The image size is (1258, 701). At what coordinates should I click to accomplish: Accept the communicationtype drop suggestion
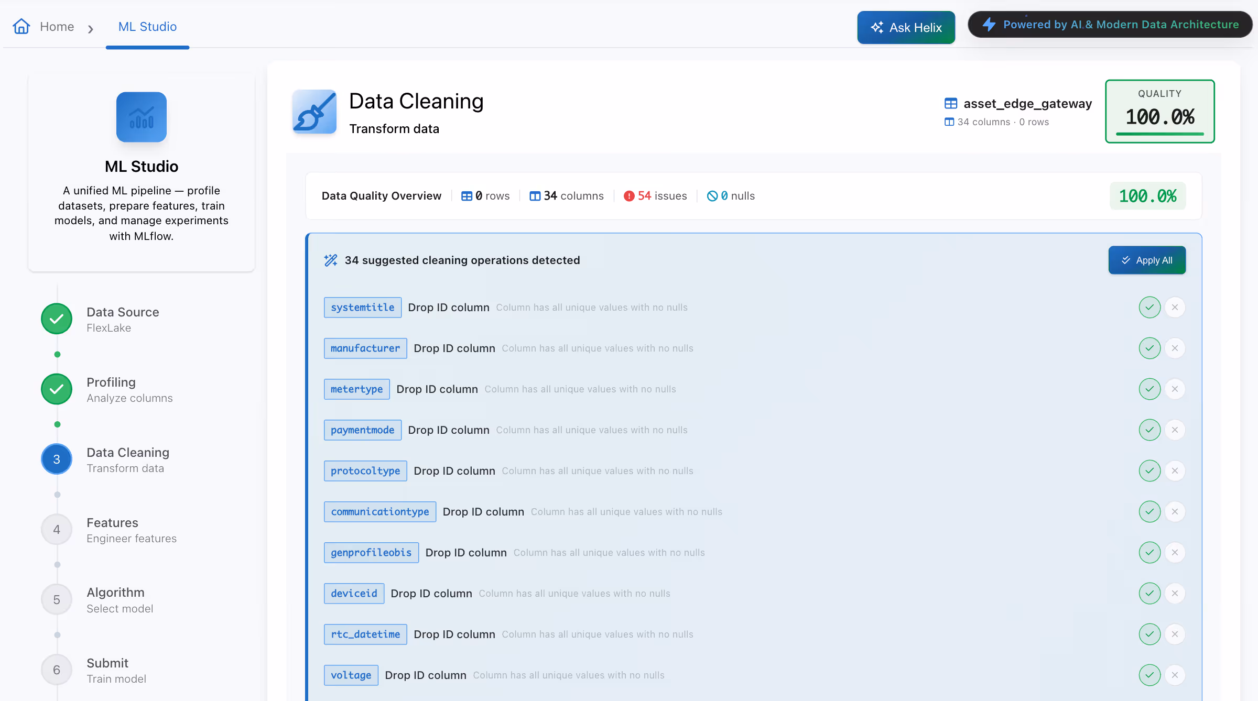point(1149,512)
